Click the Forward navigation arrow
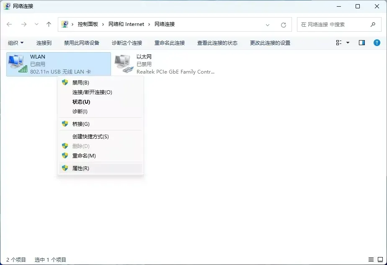The width and height of the screenshot is (387, 265). pyautogui.click(x=24, y=24)
